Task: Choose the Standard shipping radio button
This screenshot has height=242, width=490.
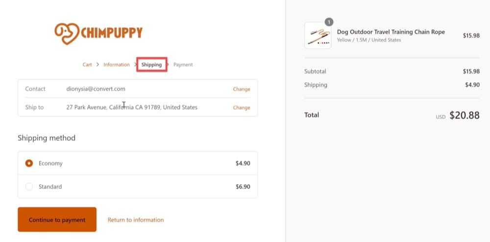Action: point(29,187)
